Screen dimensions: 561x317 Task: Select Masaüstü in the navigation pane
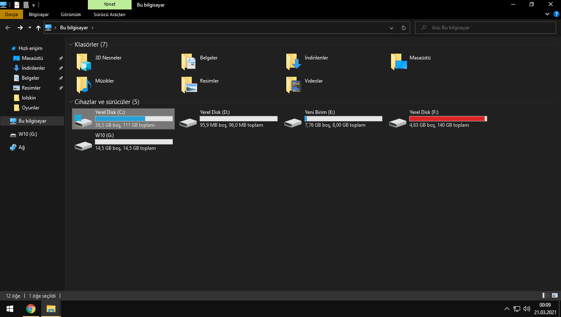click(x=32, y=58)
